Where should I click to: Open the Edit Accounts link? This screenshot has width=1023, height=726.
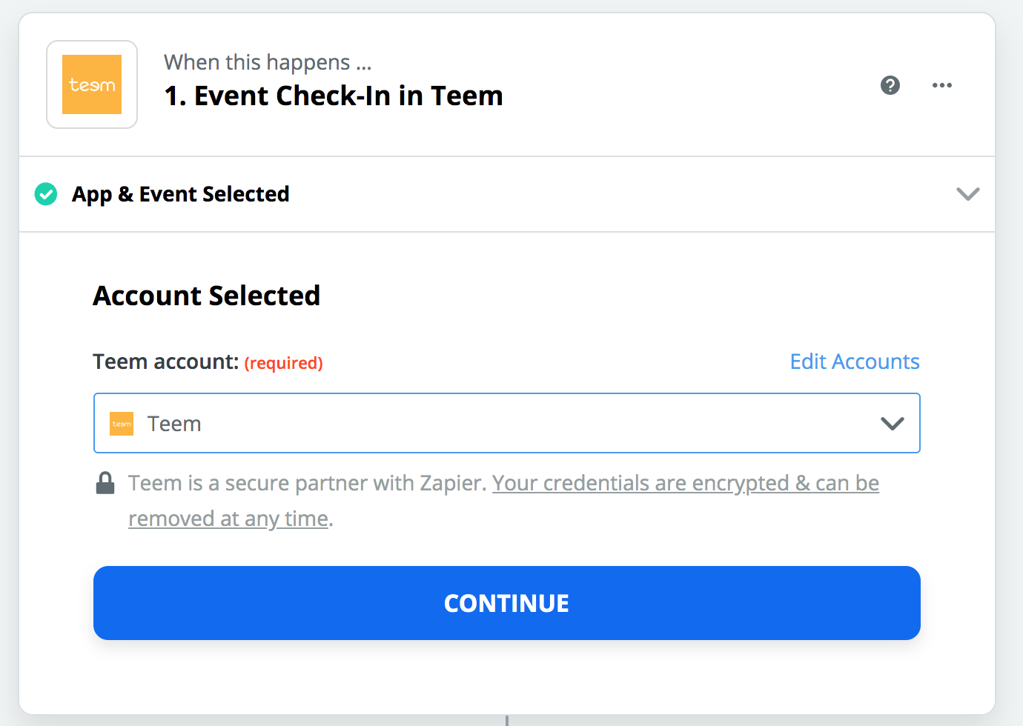coord(855,362)
